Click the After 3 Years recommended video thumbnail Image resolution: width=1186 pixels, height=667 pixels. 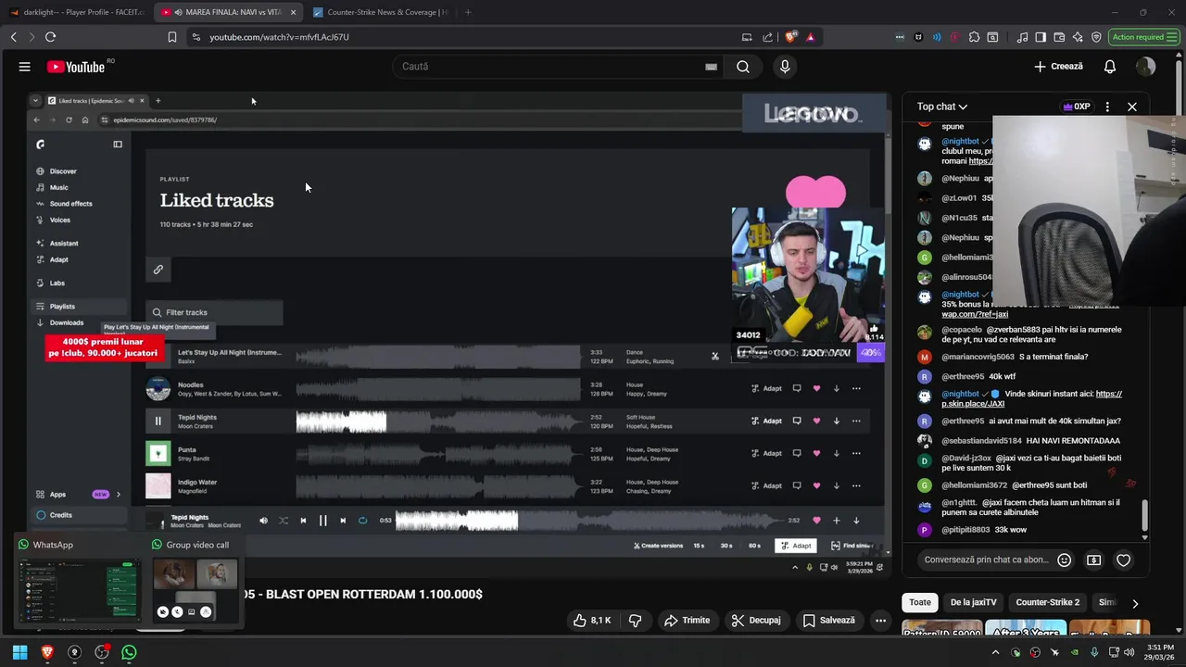1025,628
